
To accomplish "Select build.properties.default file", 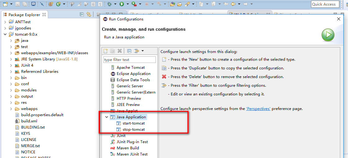I will 42,115.
